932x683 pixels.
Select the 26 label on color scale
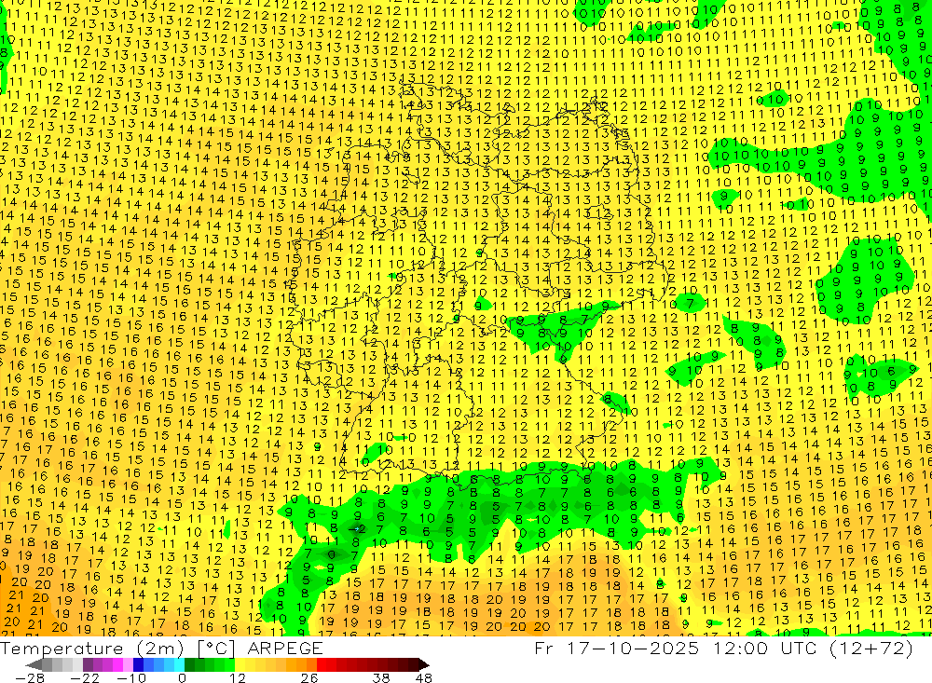coord(309,677)
